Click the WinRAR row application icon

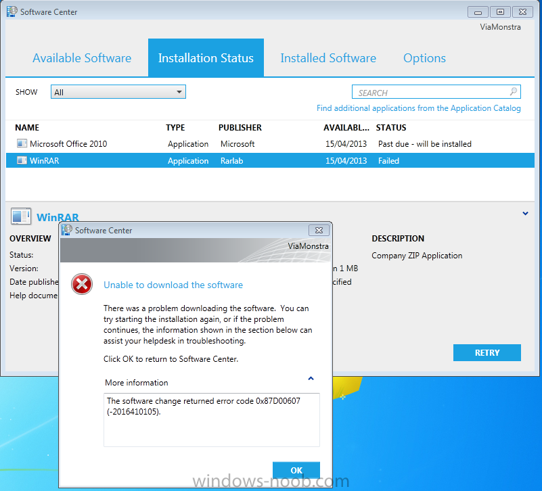[x=22, y=160]
